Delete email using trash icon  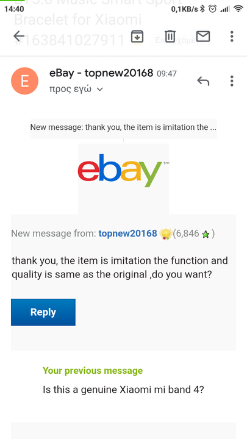coord(170,37)
